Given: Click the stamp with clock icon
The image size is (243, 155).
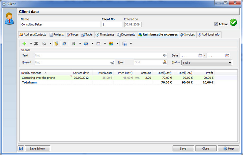Looking at the screenshot, I should [56, 44].
